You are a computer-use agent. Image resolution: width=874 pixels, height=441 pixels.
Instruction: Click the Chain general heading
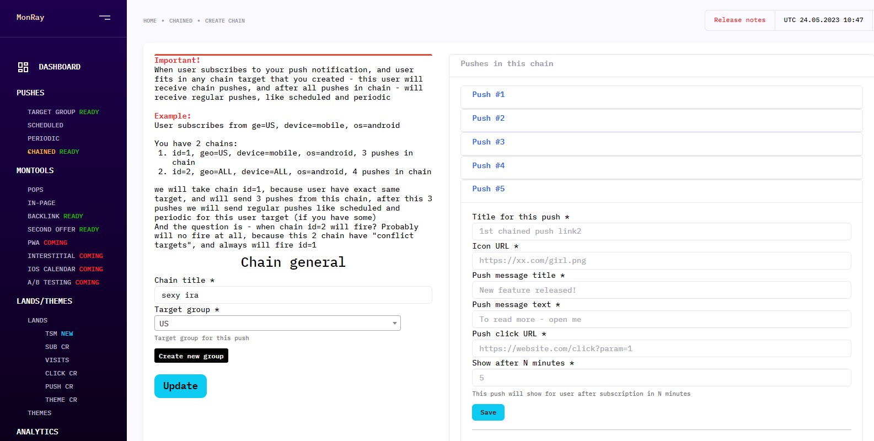[293, 262]
